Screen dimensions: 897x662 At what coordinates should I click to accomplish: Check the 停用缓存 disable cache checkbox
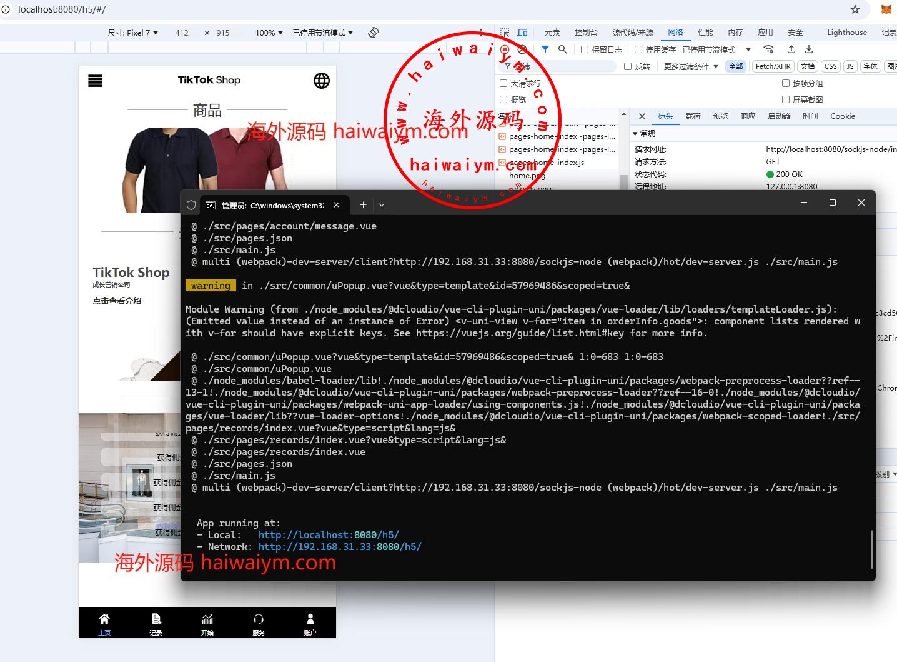(638, 49)
